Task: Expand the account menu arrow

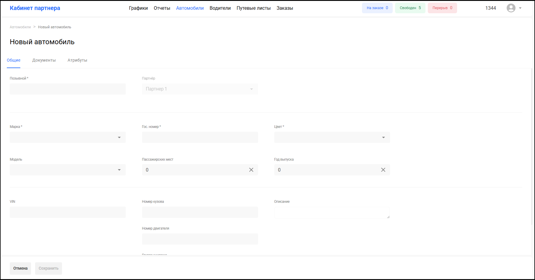Action: point(520,8)
